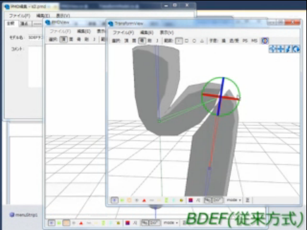The image size is (307, 230).
Task: Open 編集 menu in TransformView
Action: pos(147,32)
